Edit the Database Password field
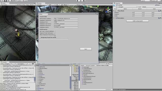The image size is (162, 91). coord(66,26)
